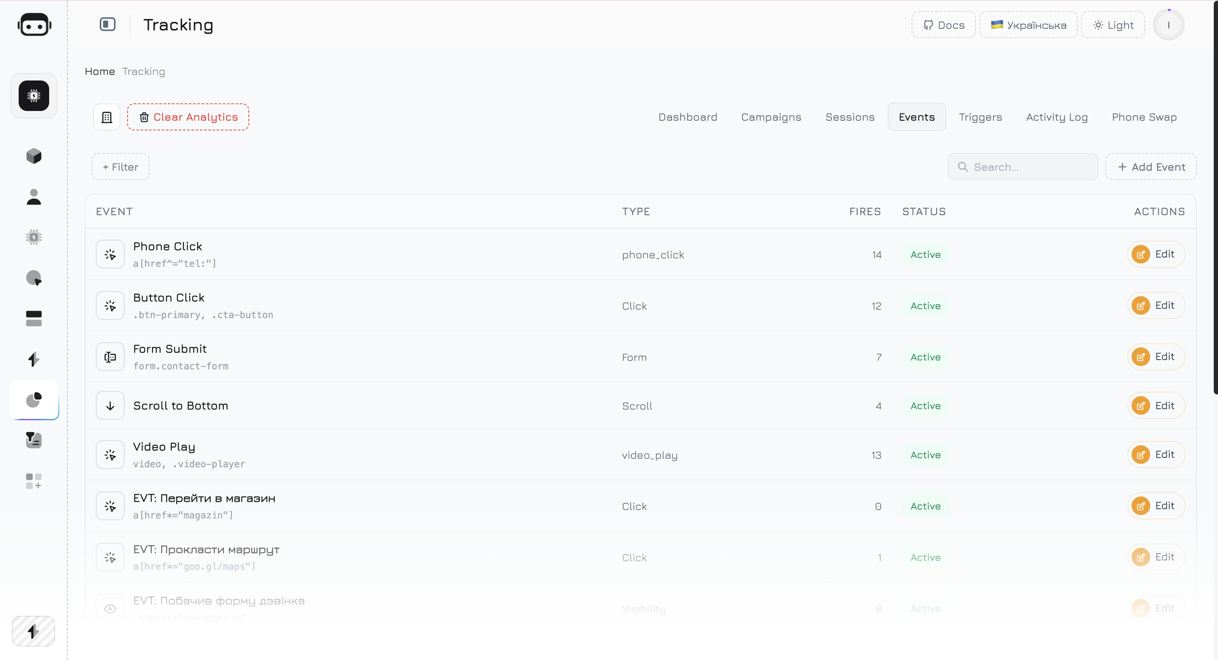Viewport: 1218px width, 660px height.
Task: Click the building icon beside Clear Analytics
Action: click(x=107, y=117)
